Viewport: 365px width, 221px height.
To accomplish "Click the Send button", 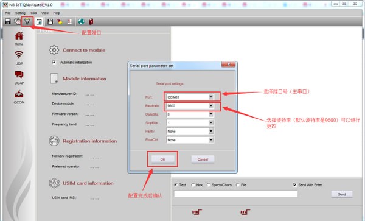I will click(x=342, y=194).
